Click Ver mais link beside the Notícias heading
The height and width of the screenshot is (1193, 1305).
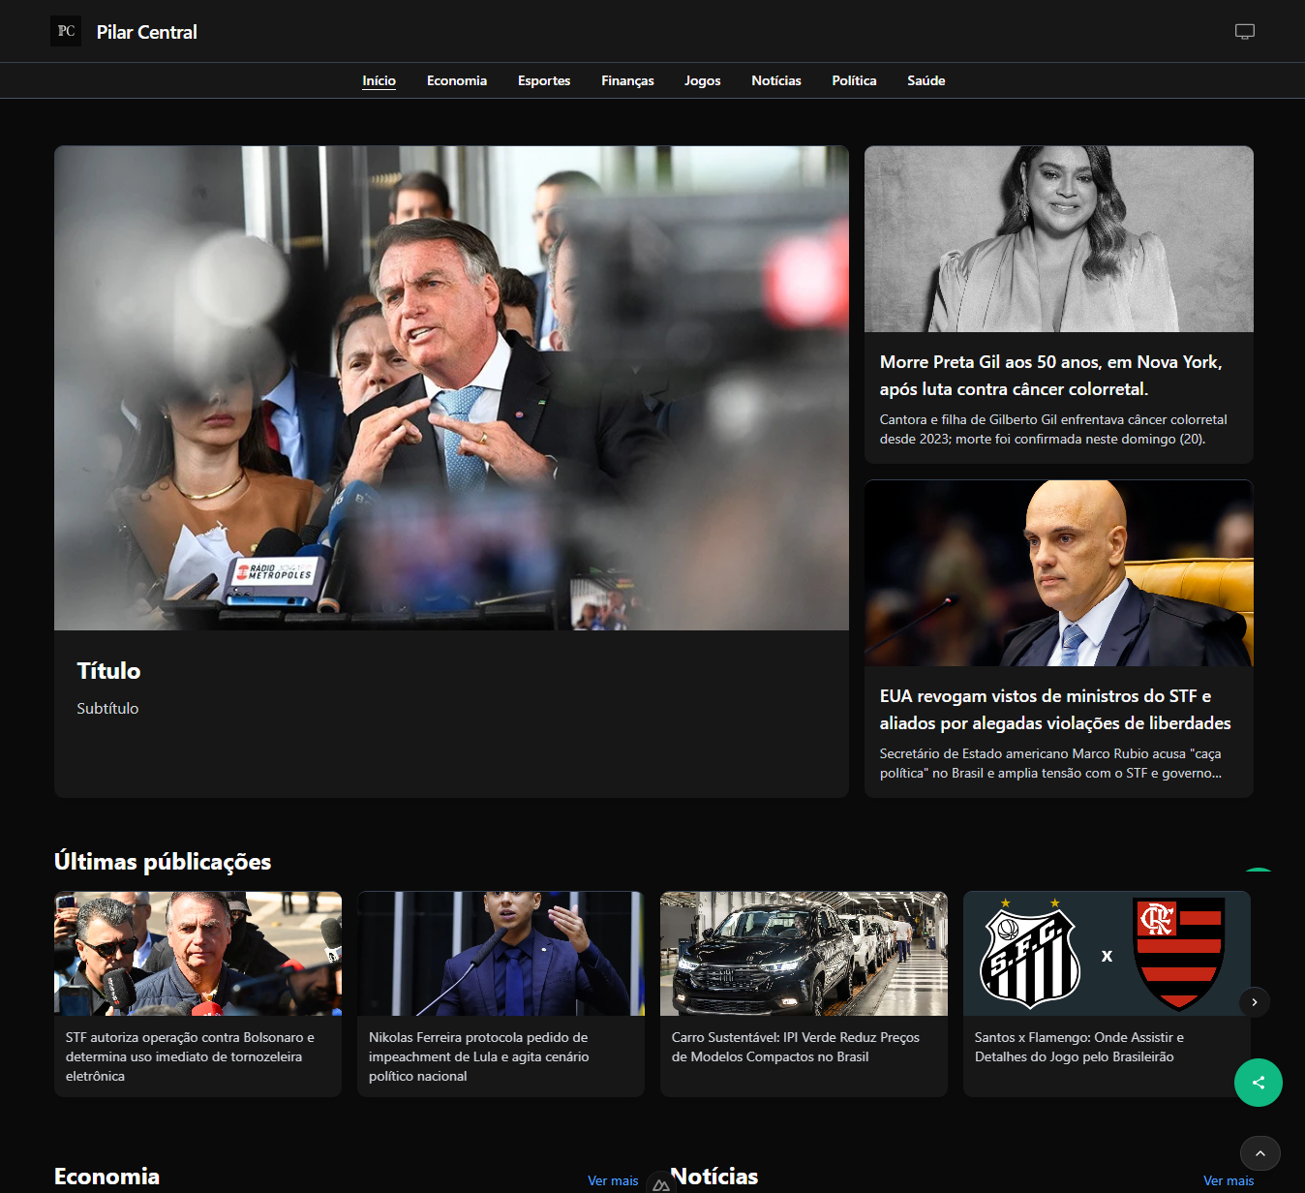tap(1228, 1180)
